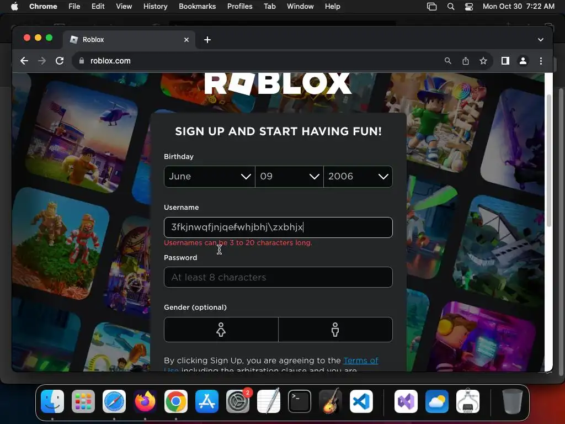Open the Bookmarks menu
565x424 pixels.
pos(197,7)
